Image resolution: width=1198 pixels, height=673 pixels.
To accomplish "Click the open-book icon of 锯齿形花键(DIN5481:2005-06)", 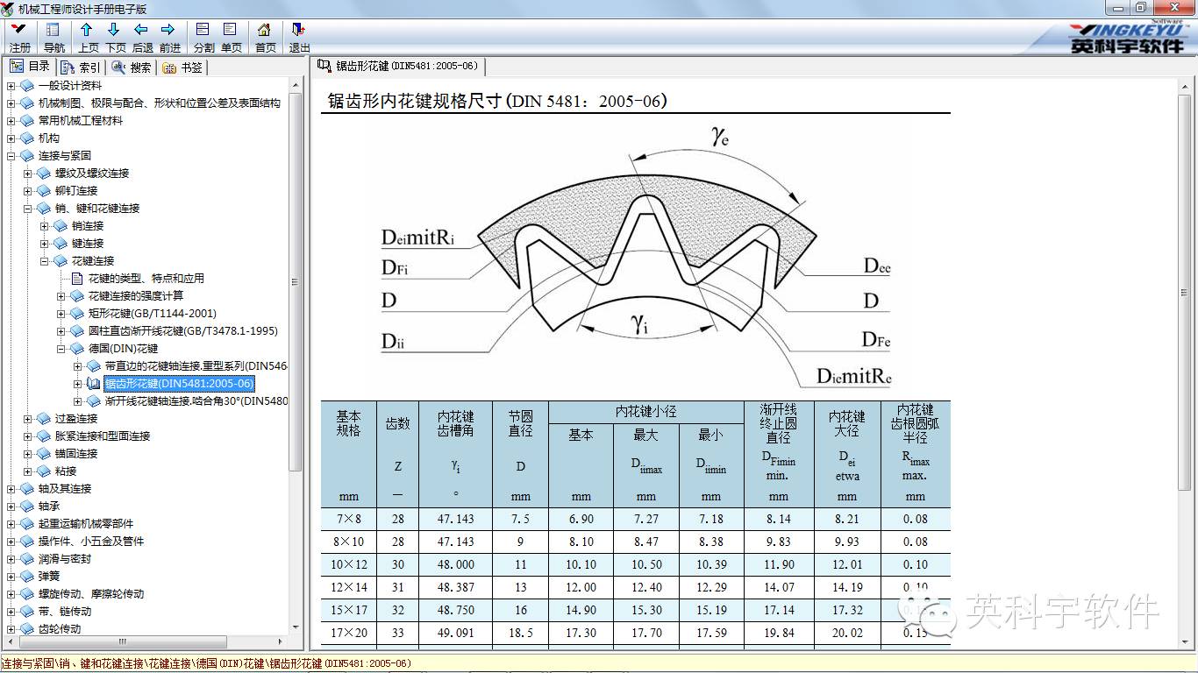I will pos(94,384).
